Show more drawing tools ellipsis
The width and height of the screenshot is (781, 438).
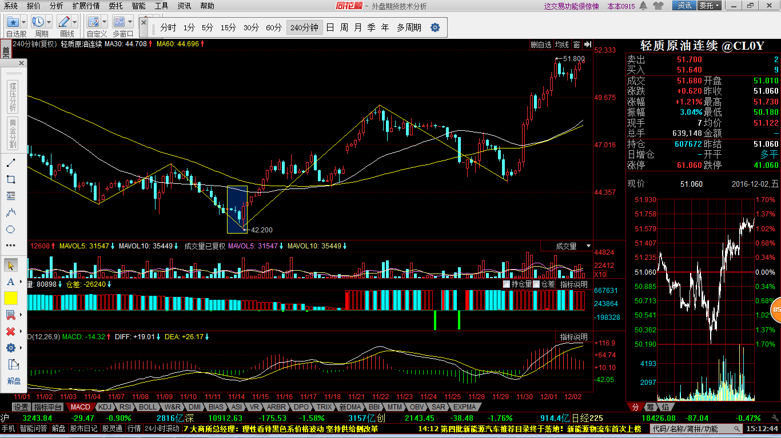[10, 246]
